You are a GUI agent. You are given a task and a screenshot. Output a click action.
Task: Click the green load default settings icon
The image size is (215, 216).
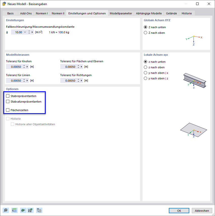[x=23, y=210]
